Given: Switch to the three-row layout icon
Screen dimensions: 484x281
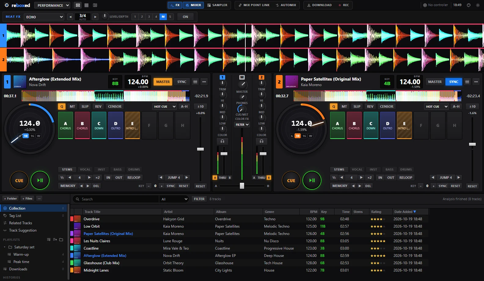Looking at the screenshot, I should [x=86, y=5].
